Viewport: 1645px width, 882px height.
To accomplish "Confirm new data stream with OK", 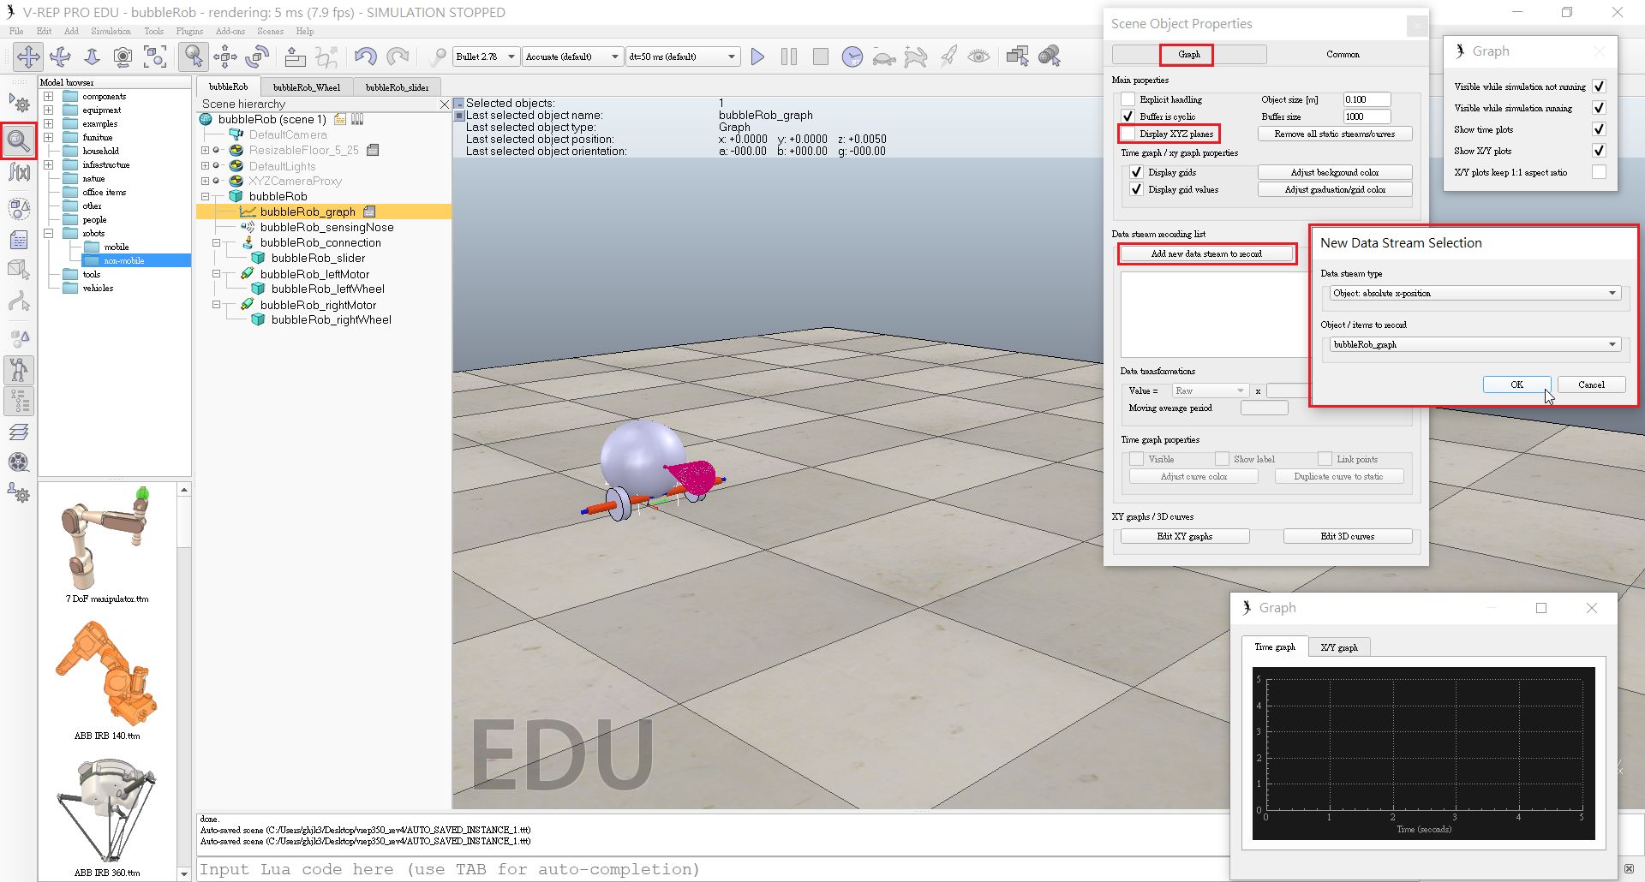I will pyautogui.click(x=1516, y=384).
